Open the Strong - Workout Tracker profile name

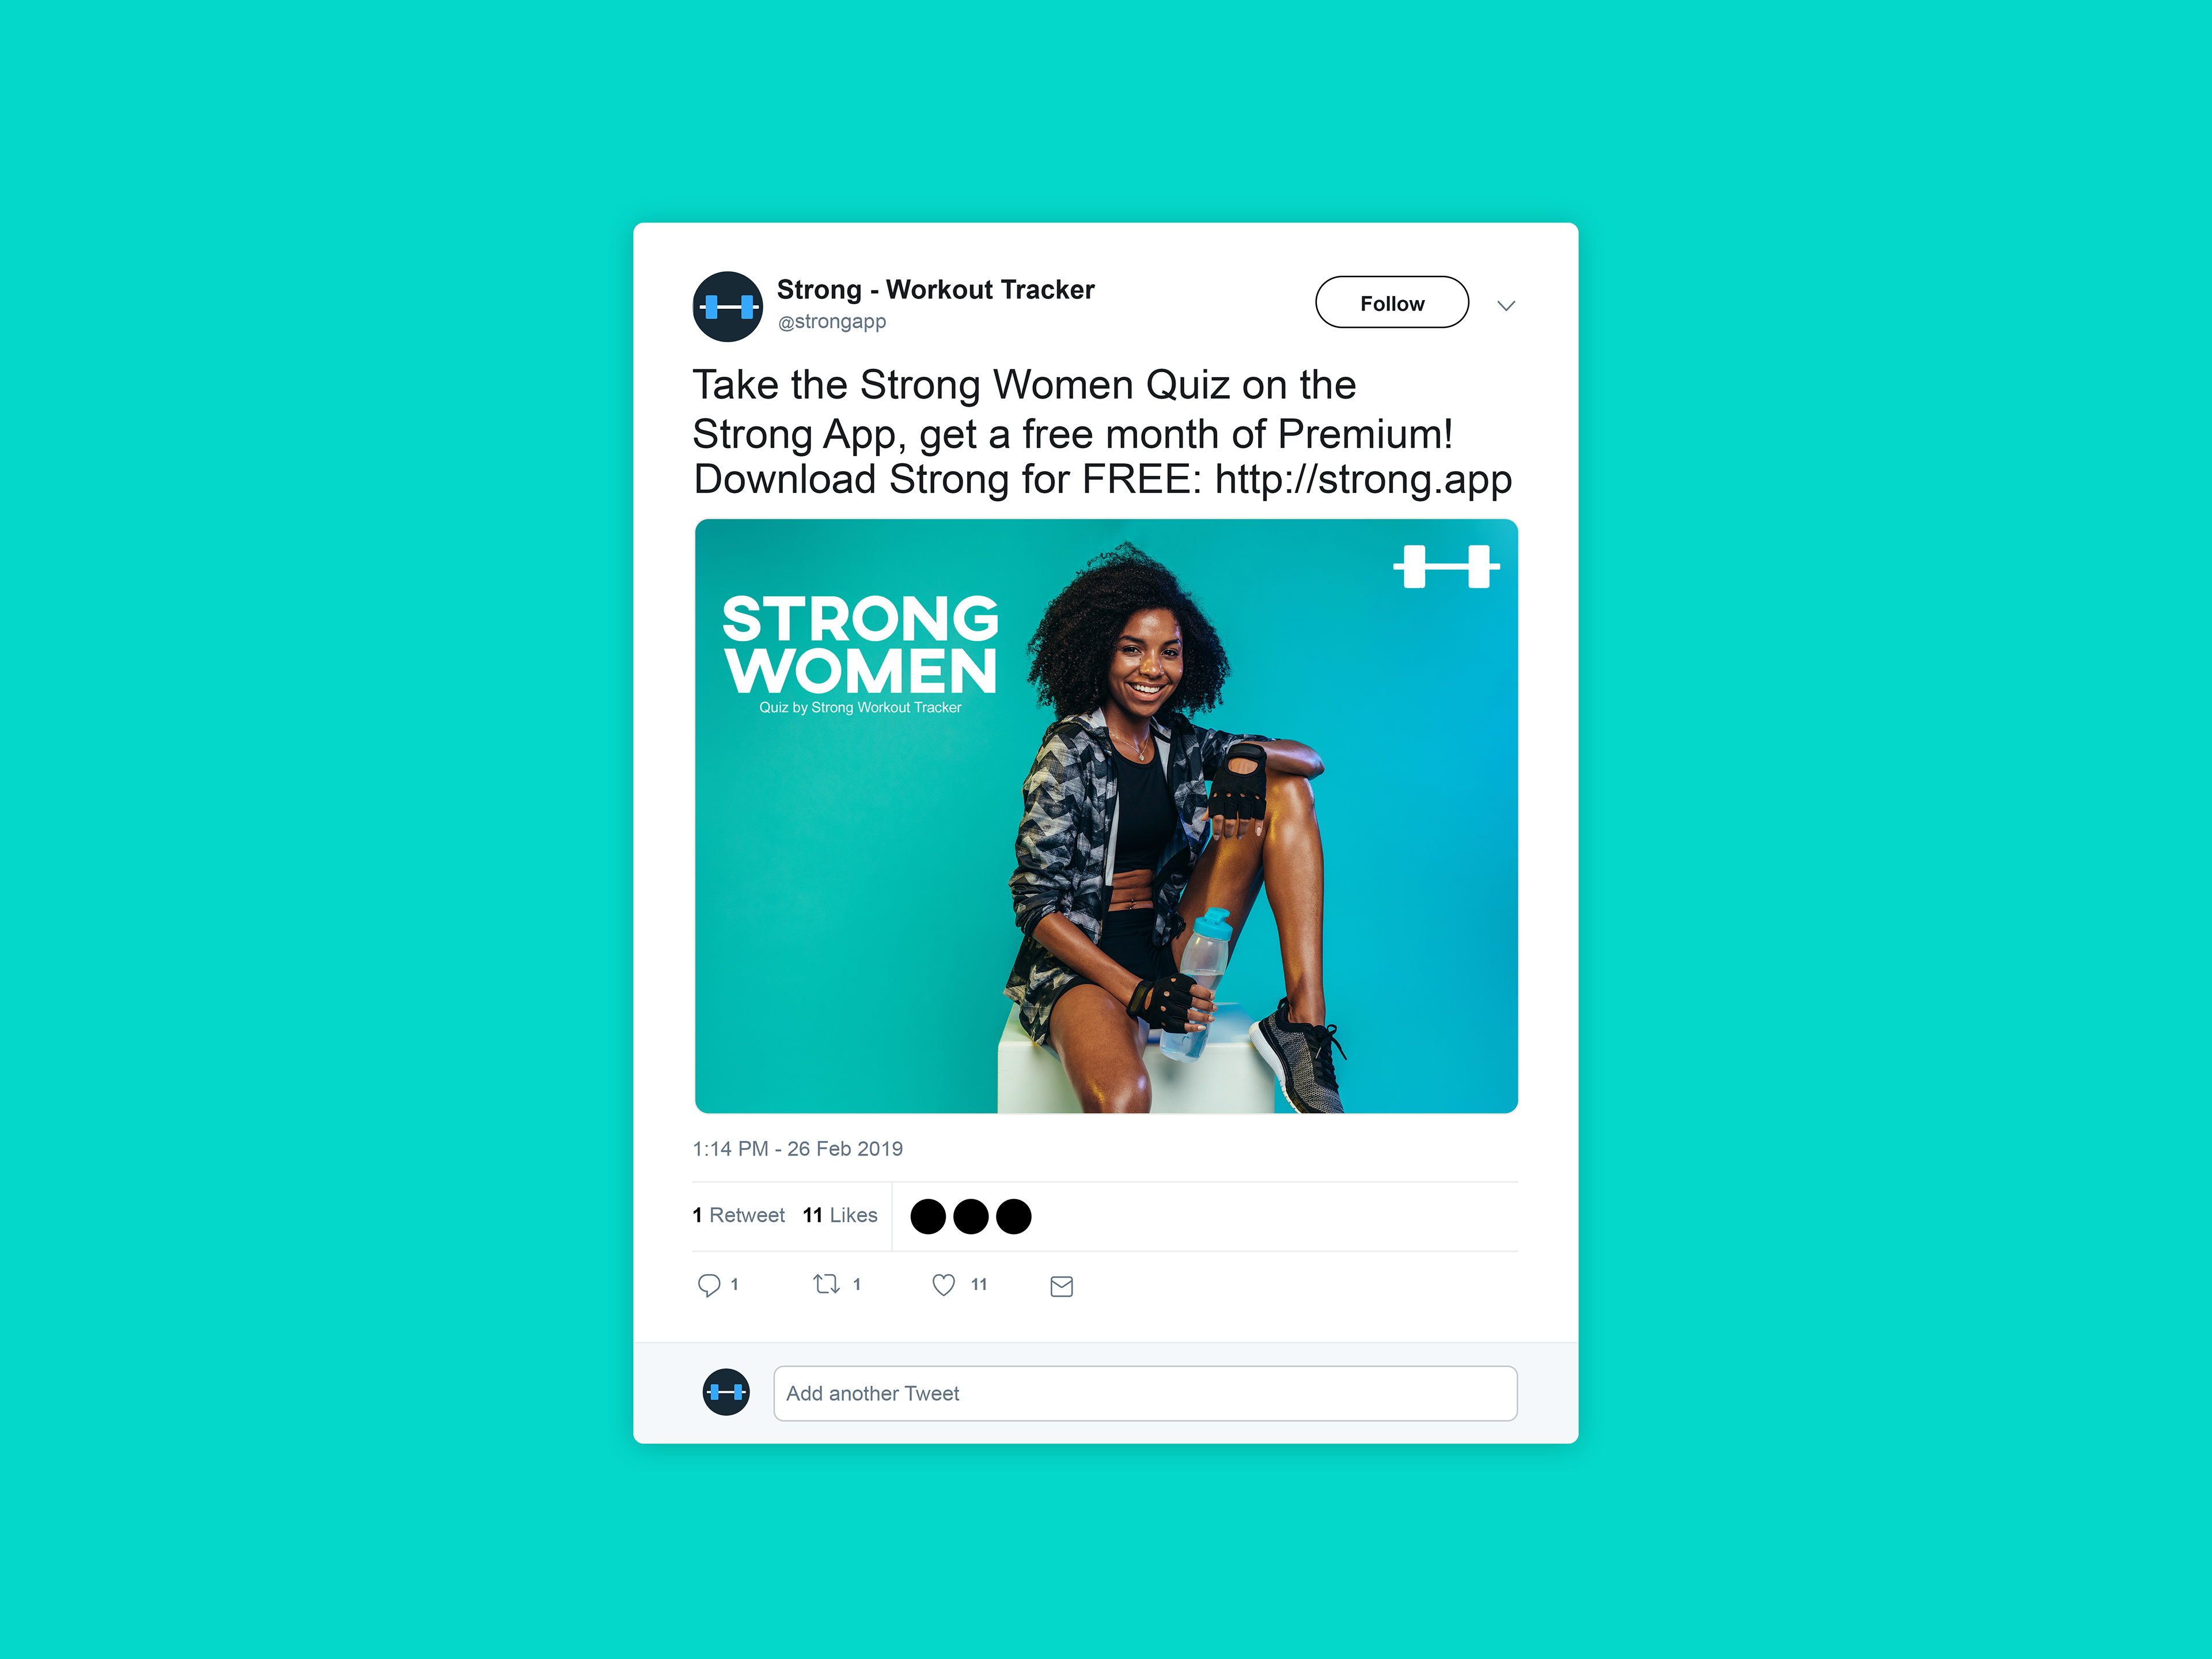coord(935,289)
